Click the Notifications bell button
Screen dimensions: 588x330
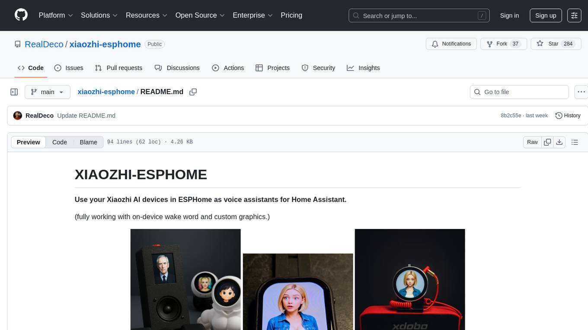[x=451, y=44]
